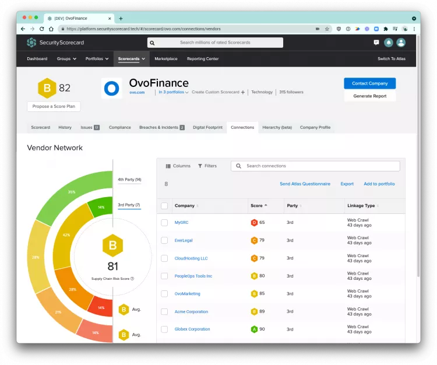Image resolution: width=437 pixels, height=365 pixels.
Task: Open the notifications bell icon
Action: coord(389,43)
